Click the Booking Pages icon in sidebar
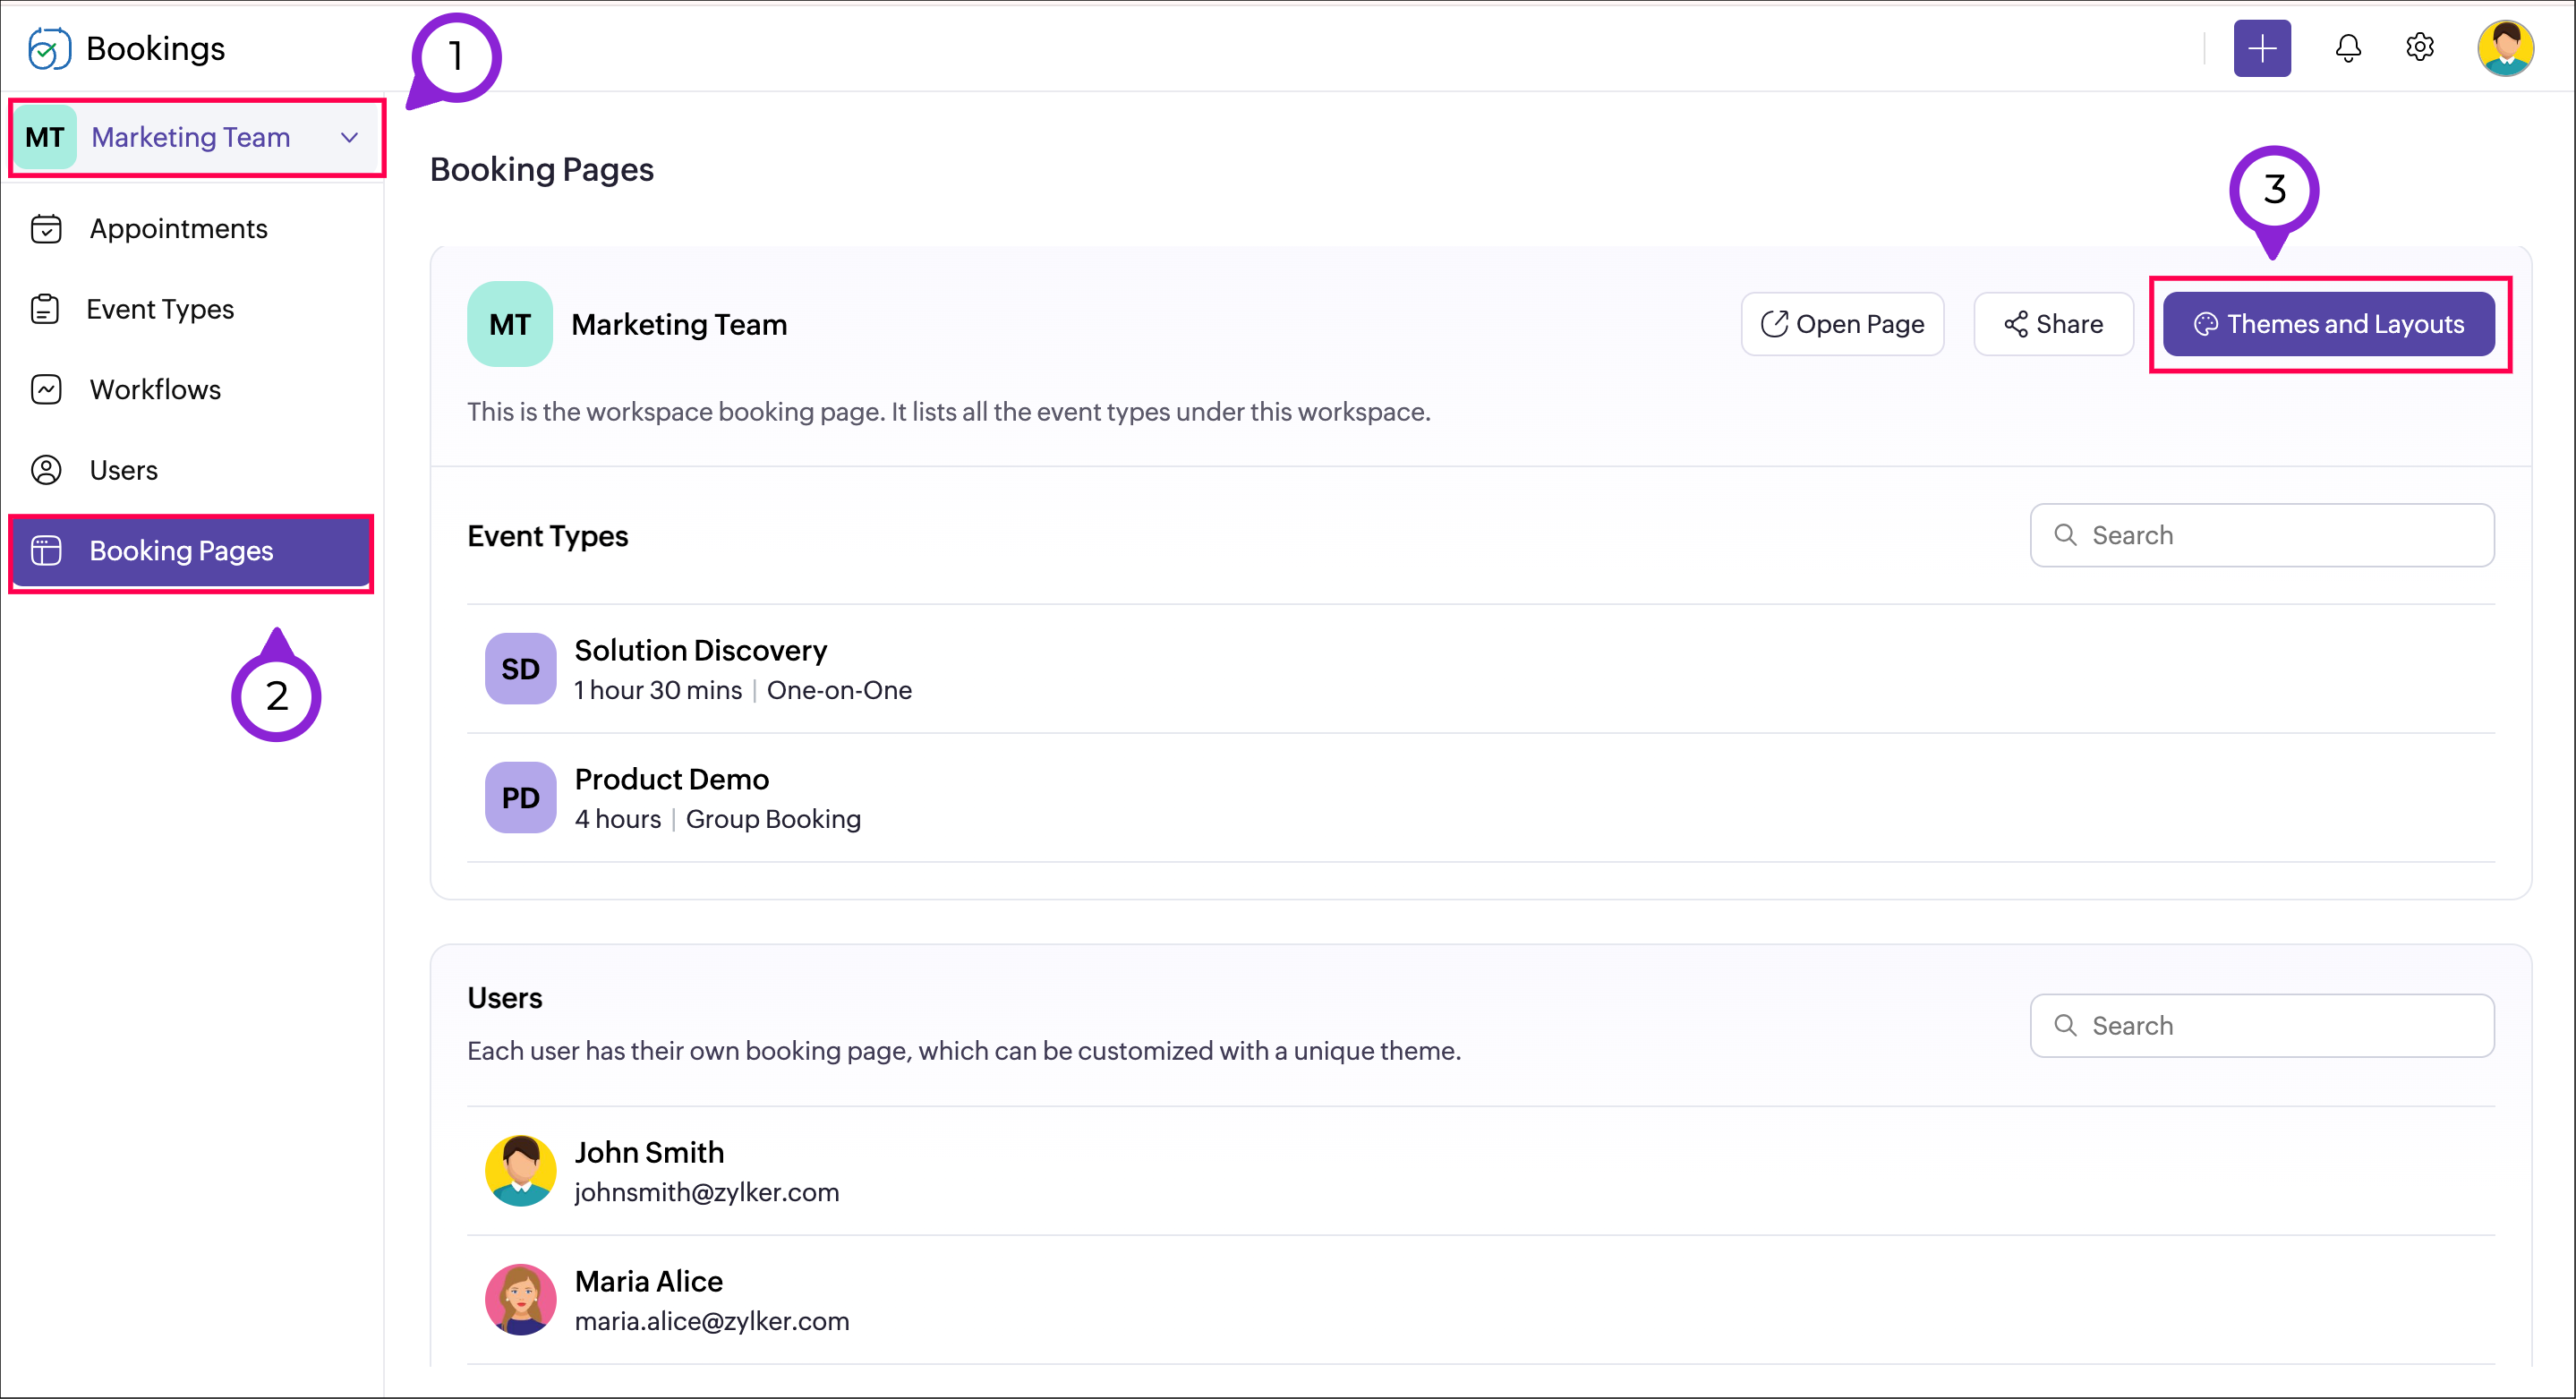 click(46, 550)
